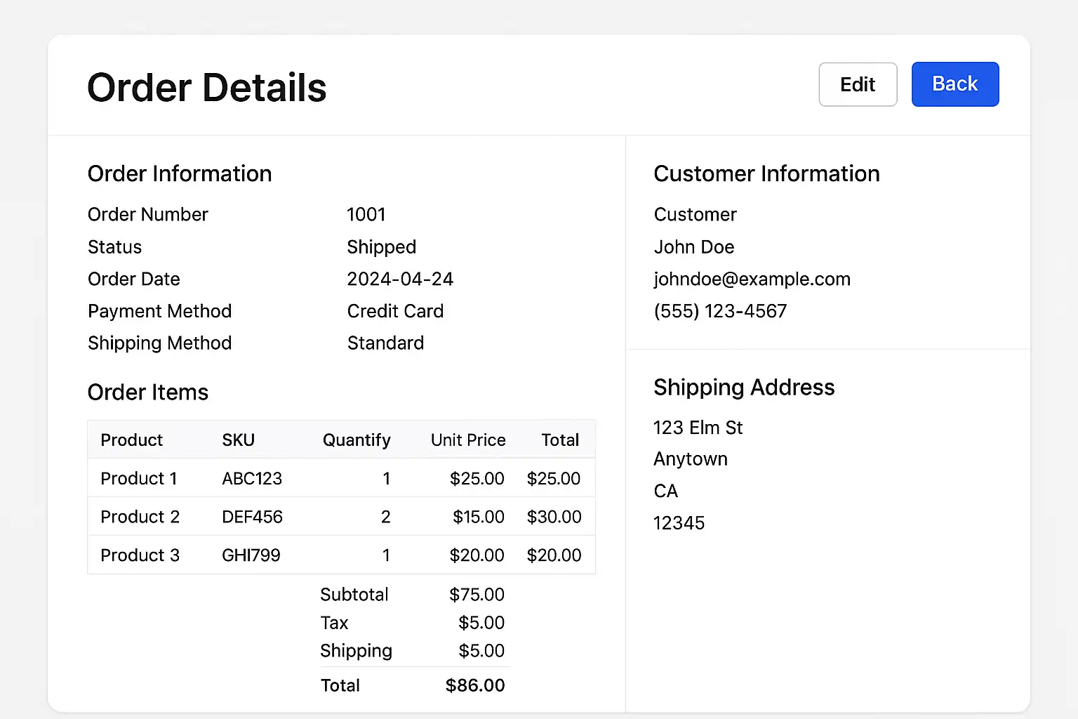This screenshot has width=1078, height=719.
Task: Click the SKU column header
Action: (x=238, y=440)
